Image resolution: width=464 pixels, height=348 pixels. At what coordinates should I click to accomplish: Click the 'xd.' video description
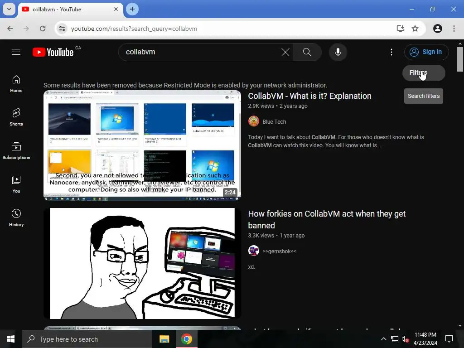[x=251, y=267]
